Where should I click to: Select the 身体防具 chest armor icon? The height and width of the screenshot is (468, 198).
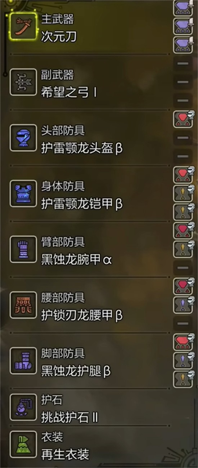pos(23,193)
